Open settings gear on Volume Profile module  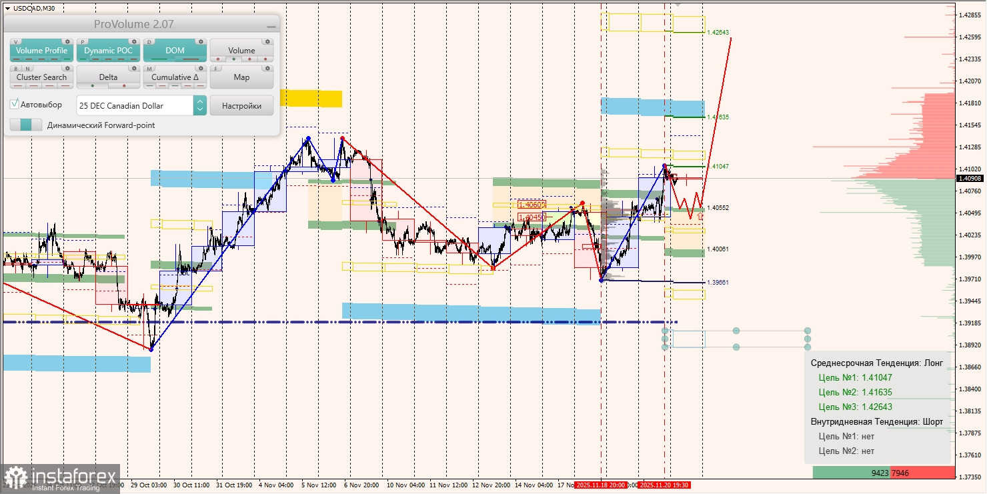(67, 41)
